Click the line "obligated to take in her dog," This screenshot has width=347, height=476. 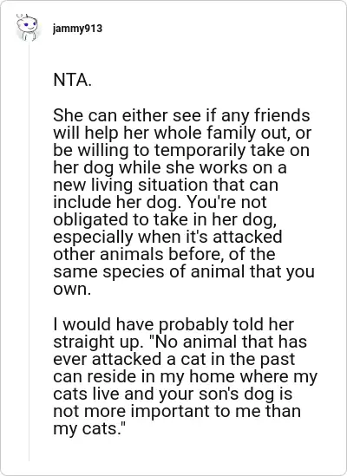(165, 219)
